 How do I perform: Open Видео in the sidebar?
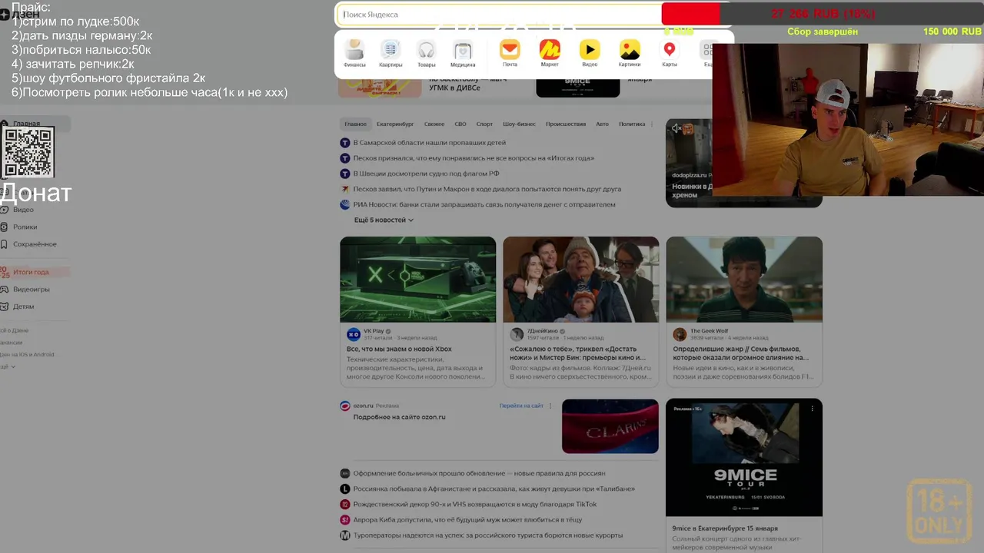(23, 210)
